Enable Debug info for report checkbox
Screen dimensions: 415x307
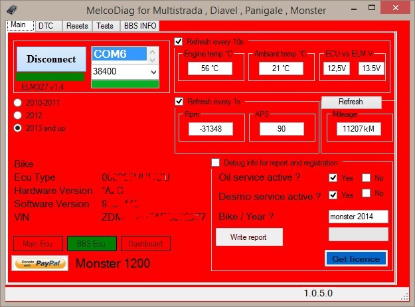coord(215,162)
